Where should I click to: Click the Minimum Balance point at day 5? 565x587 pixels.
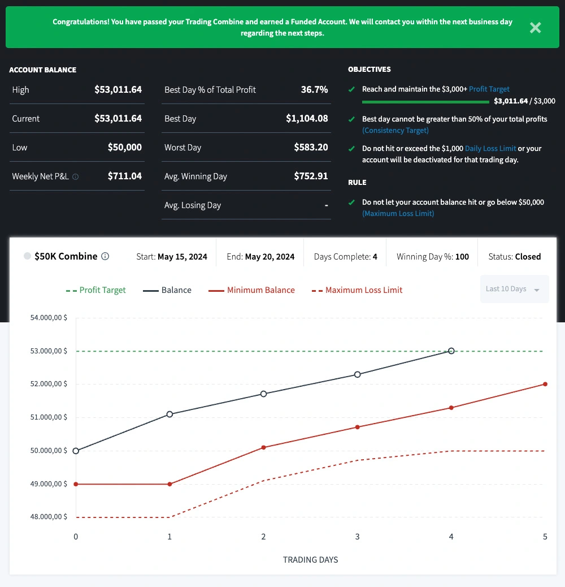[x=545, y=384]
